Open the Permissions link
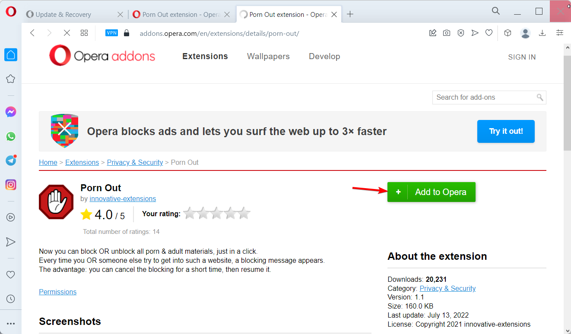The image size is (571, 334). coord(57,292)
